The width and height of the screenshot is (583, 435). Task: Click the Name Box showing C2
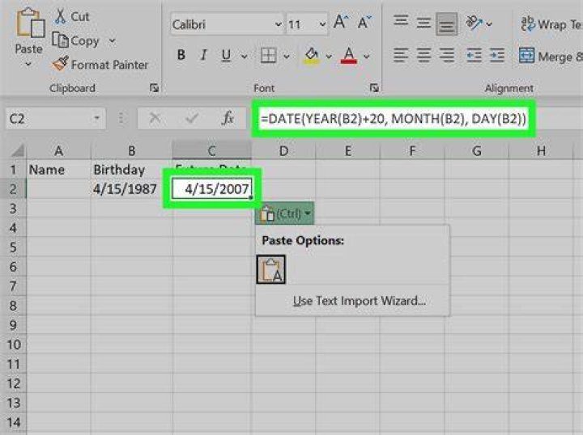pos(49,118)
